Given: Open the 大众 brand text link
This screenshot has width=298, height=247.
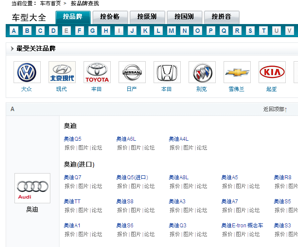Looking at the screenshot, I should pos(26,89).
